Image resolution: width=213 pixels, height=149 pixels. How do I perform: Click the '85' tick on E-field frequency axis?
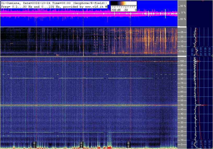[182, 74]
